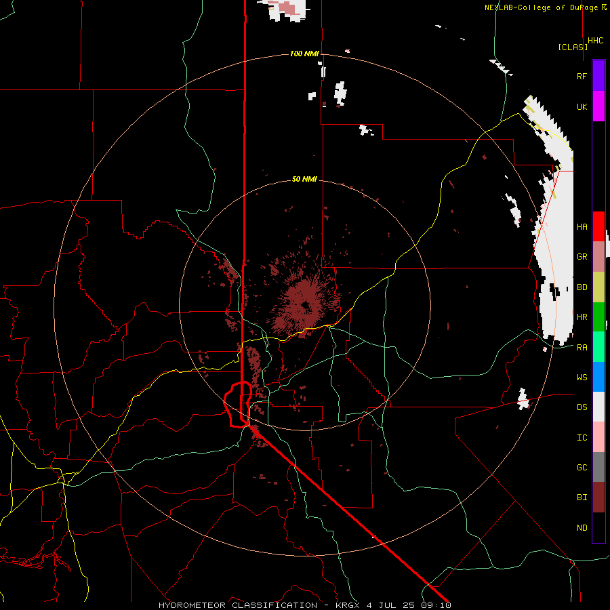Click the GR legend label
The height and width of the screenshot is (610, 610).
(x=582, y=257)
